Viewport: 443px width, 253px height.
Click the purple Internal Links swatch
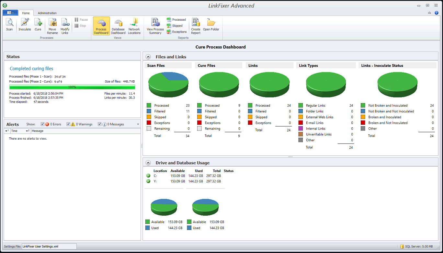pos(301,129)
